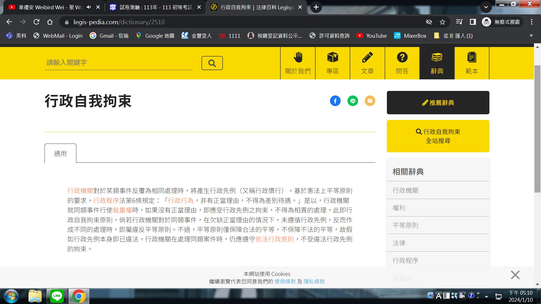The image size is (541, 304).
Task: Share page via Facebook icon
Action: pos(335,101)
